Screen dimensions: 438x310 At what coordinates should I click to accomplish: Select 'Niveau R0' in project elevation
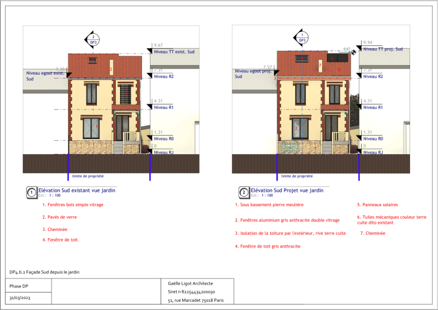tap(373, 139)
